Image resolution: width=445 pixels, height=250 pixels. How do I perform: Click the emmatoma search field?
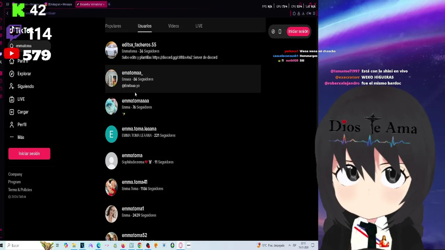[x=29, y=46]
